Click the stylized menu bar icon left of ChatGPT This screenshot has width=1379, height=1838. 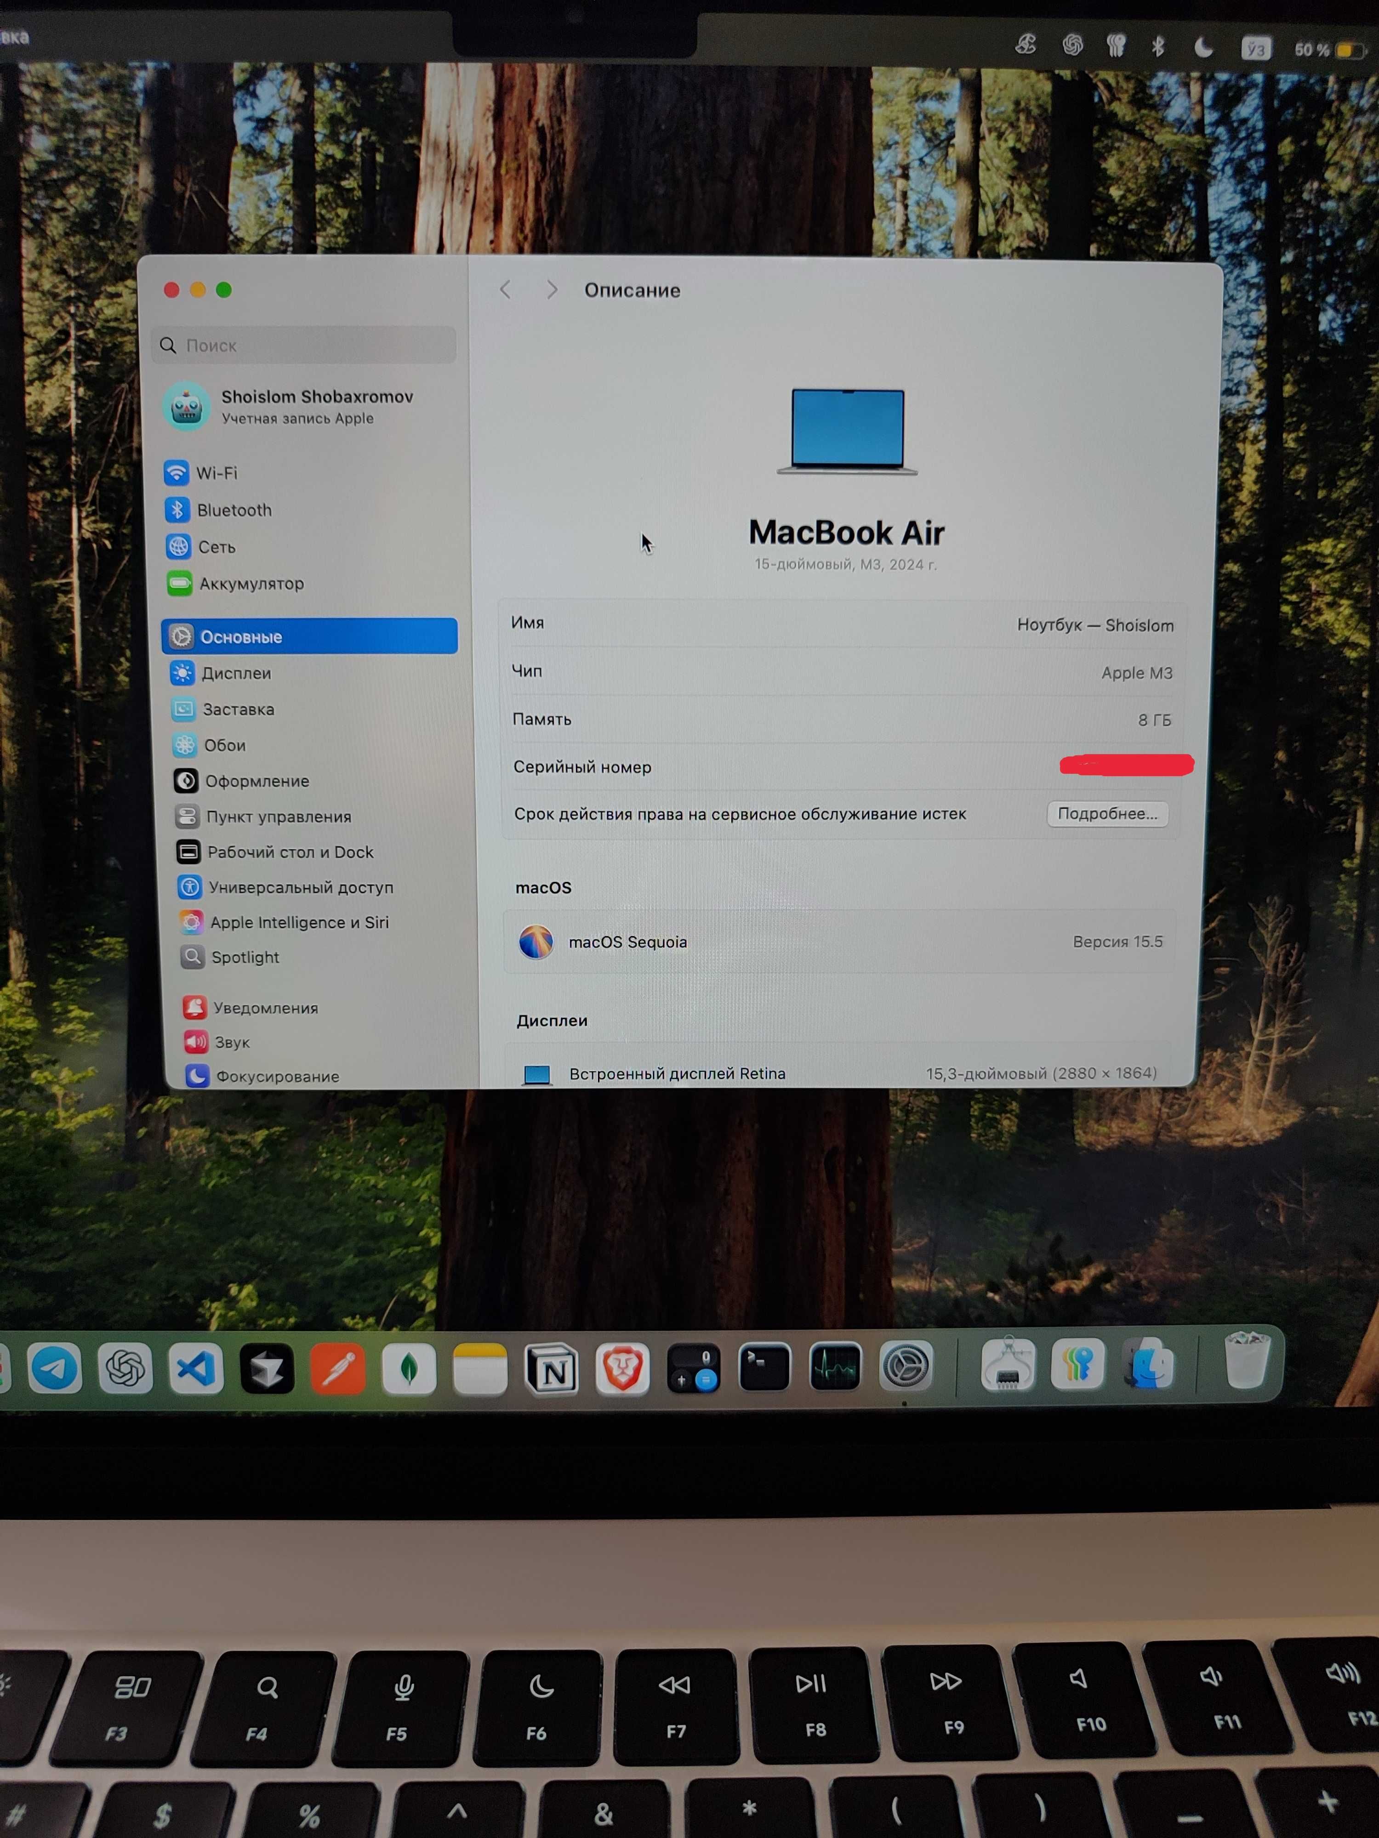[x=1026, y=44]
